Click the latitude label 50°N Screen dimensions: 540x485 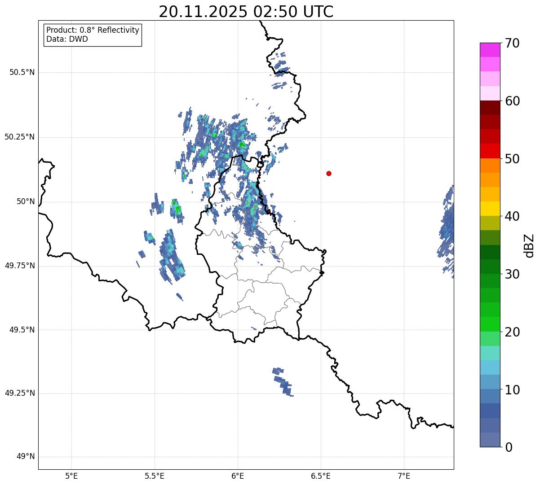[26, 201]
